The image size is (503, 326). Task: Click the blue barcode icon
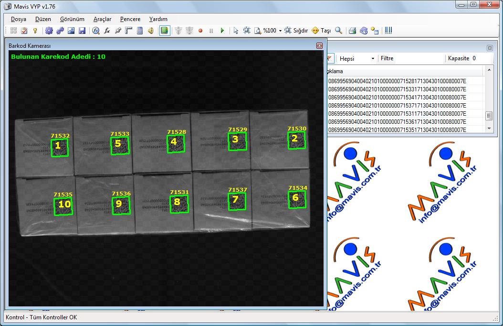(x=388, y=31)
